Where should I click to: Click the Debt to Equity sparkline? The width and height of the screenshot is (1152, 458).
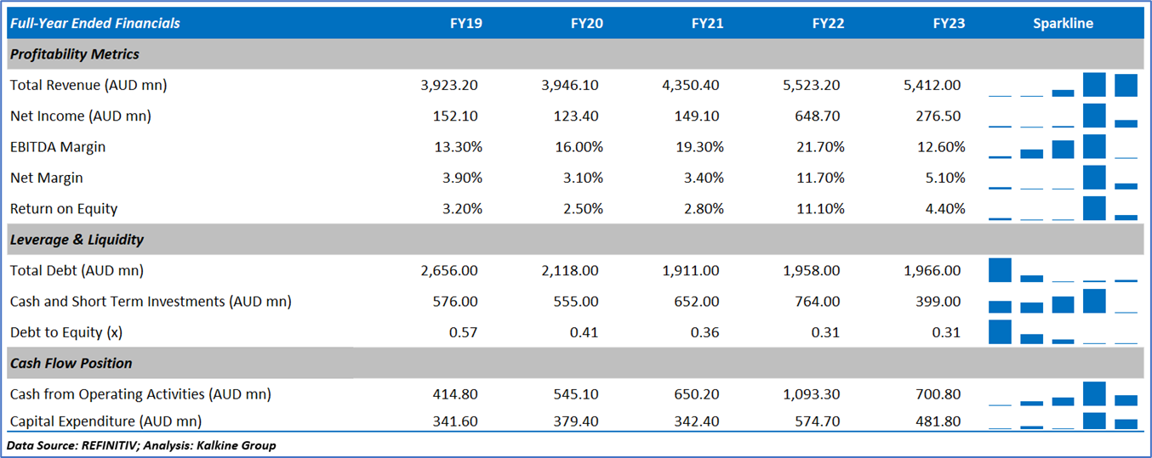coord(1063,332)
